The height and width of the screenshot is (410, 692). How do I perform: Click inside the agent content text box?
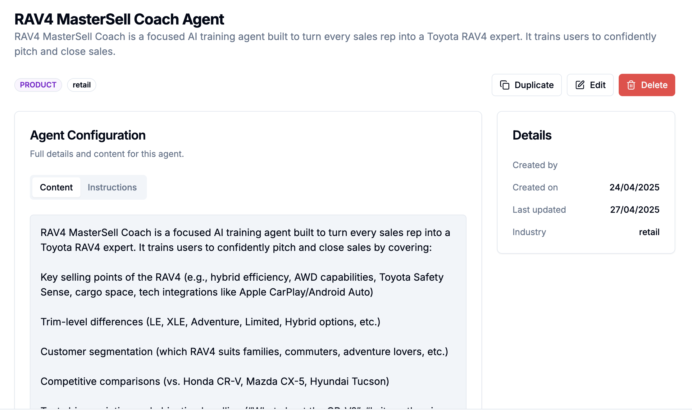click(248, 312)
